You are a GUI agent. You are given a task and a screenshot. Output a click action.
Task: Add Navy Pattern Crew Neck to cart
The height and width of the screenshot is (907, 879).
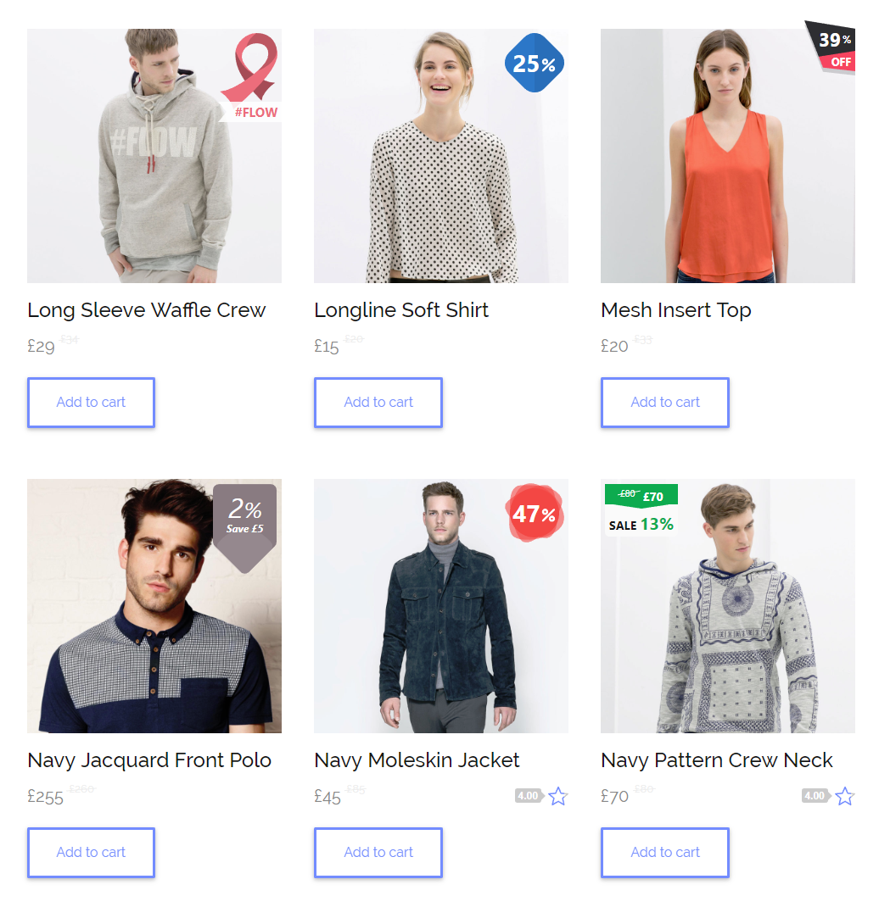pos(664,853)
